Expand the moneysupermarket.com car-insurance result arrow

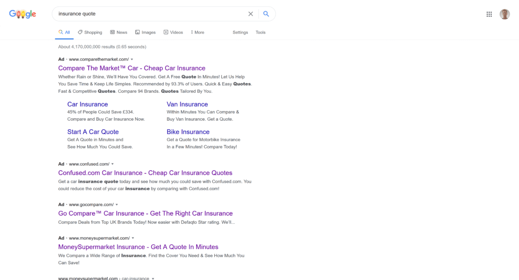click(153, 278)
